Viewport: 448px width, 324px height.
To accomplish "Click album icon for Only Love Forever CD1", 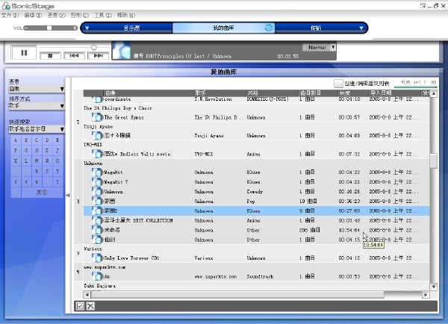I will coord(97,258).
